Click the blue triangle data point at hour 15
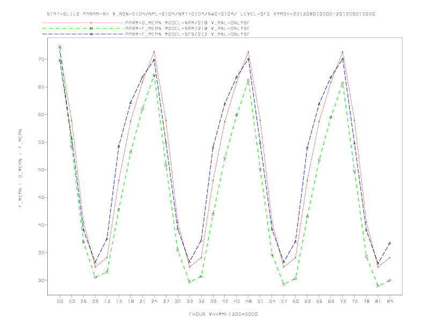425x328 pixels. [119, 146]
